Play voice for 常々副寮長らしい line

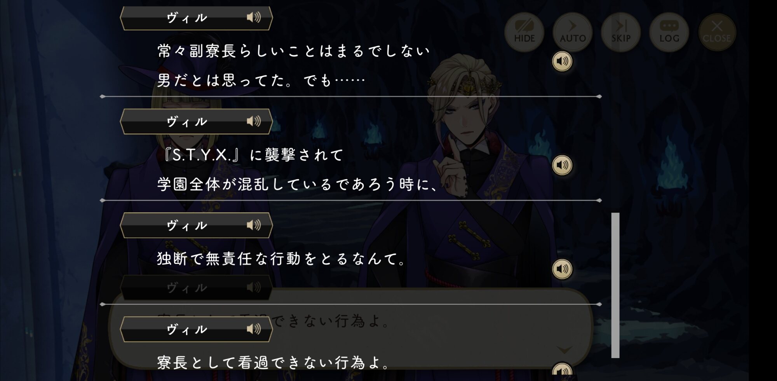click(562, 61)
